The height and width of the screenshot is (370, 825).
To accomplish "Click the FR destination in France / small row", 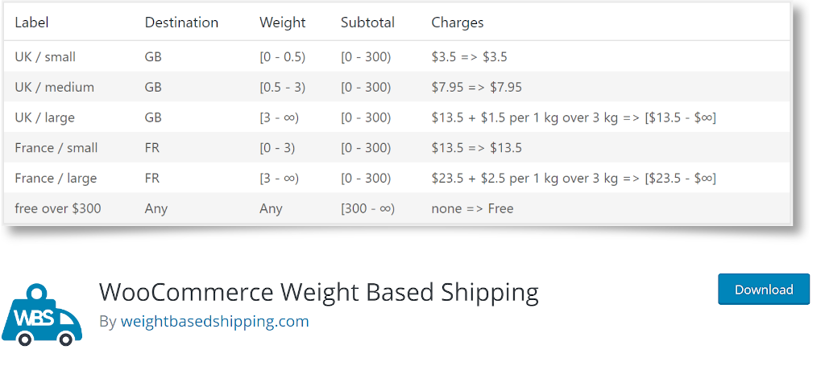I will point(153,148).
